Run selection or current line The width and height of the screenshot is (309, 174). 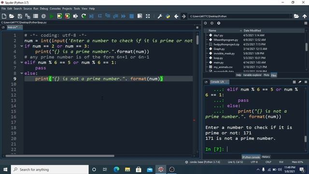75,16
